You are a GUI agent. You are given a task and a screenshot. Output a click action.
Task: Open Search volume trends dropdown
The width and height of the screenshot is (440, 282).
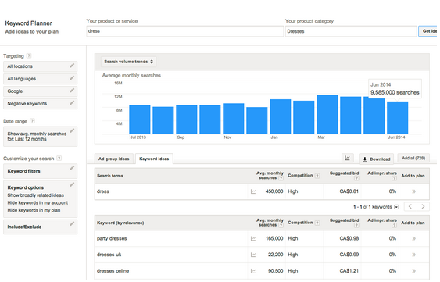[x=128, y=62]
